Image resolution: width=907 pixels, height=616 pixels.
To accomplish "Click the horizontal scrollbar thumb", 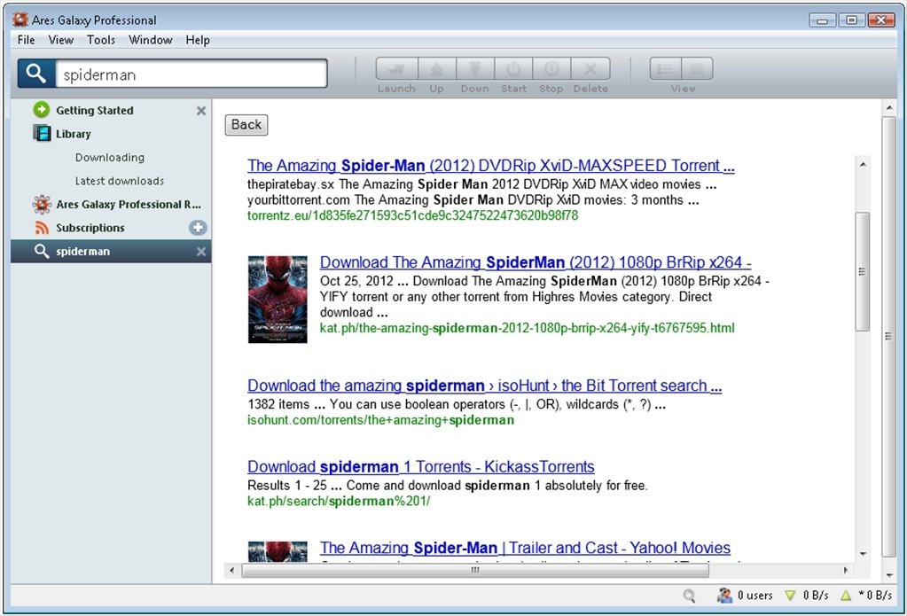I will point(475,570).
